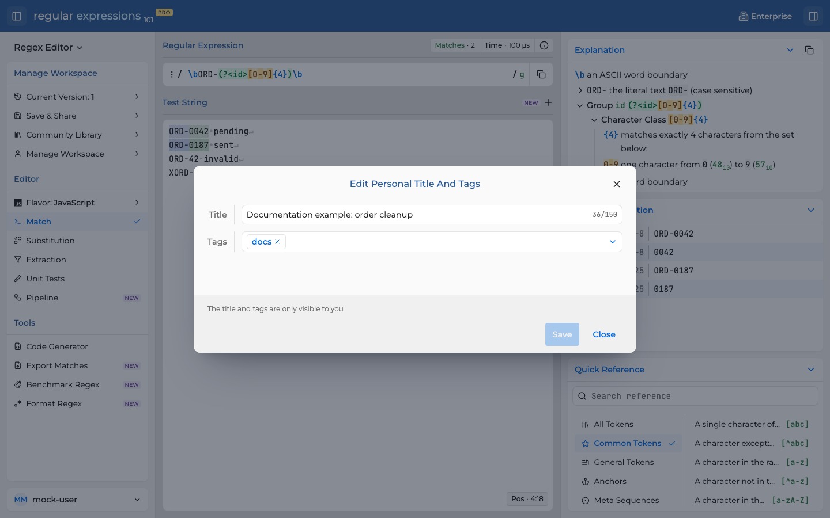Image resolution: width=830 pixels, height=518 pixels.
Task: Select All Tokens category
Action: pyautogui.click(x=628, y=424)
